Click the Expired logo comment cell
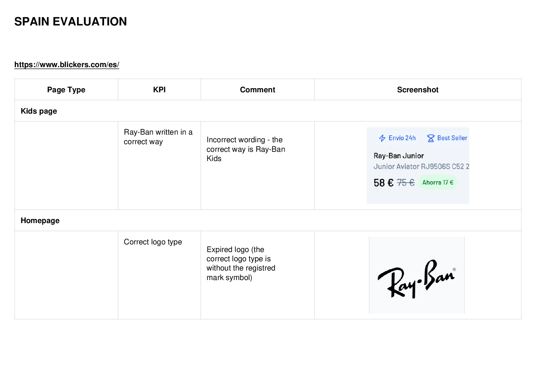The height and width of the screenshot is (379, 536). coord(257,275)
